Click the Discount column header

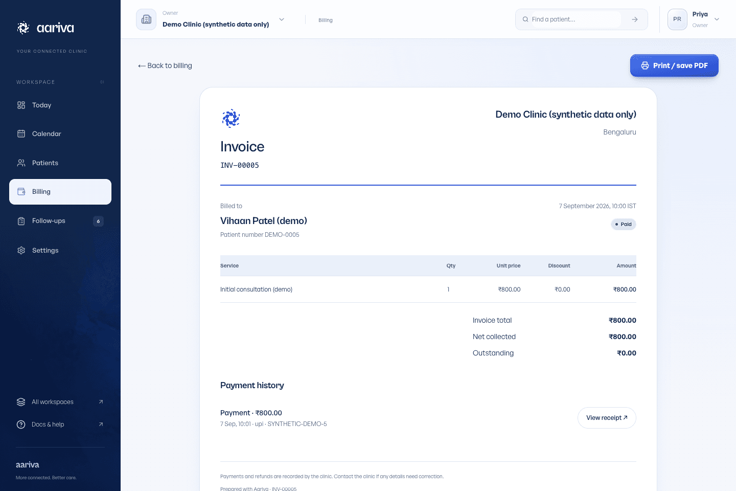(x=559, y=266)
